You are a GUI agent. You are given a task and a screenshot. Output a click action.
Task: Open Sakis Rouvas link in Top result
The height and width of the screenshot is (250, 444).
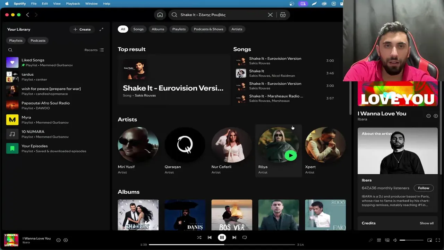(145, 95)
